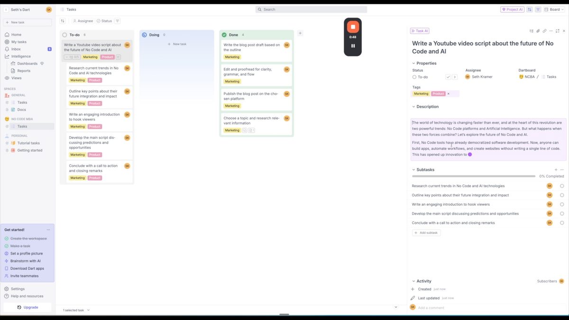Click the filter icon beside Board button
This screenshot has height=320, width=569.
(x=538, y=9)
